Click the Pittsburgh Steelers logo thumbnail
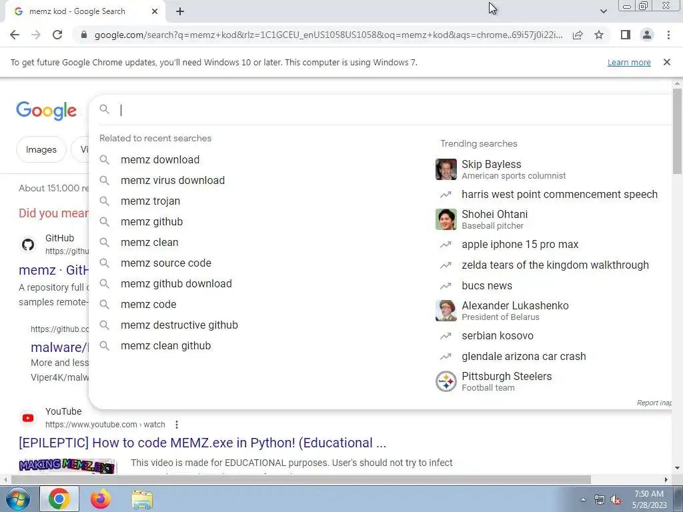The height and width of the screenshot is (512, 683). (446, 381)
